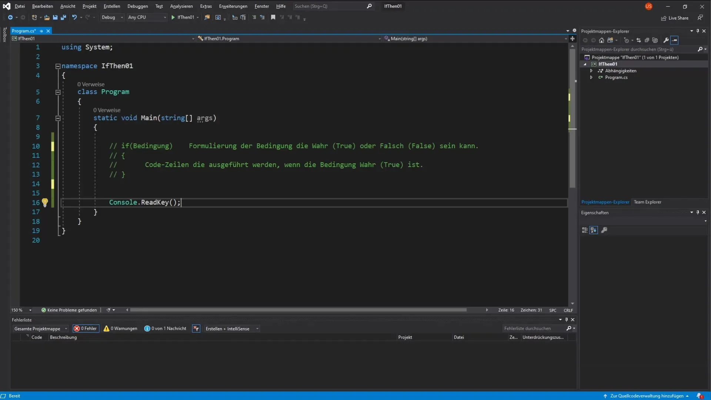The width and height of the screenshot is (711, 400).
Task: Collapse the Main method code block
Action: (58, 119)
